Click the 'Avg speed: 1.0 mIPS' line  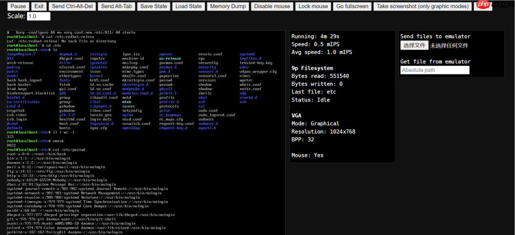(322, 52)
